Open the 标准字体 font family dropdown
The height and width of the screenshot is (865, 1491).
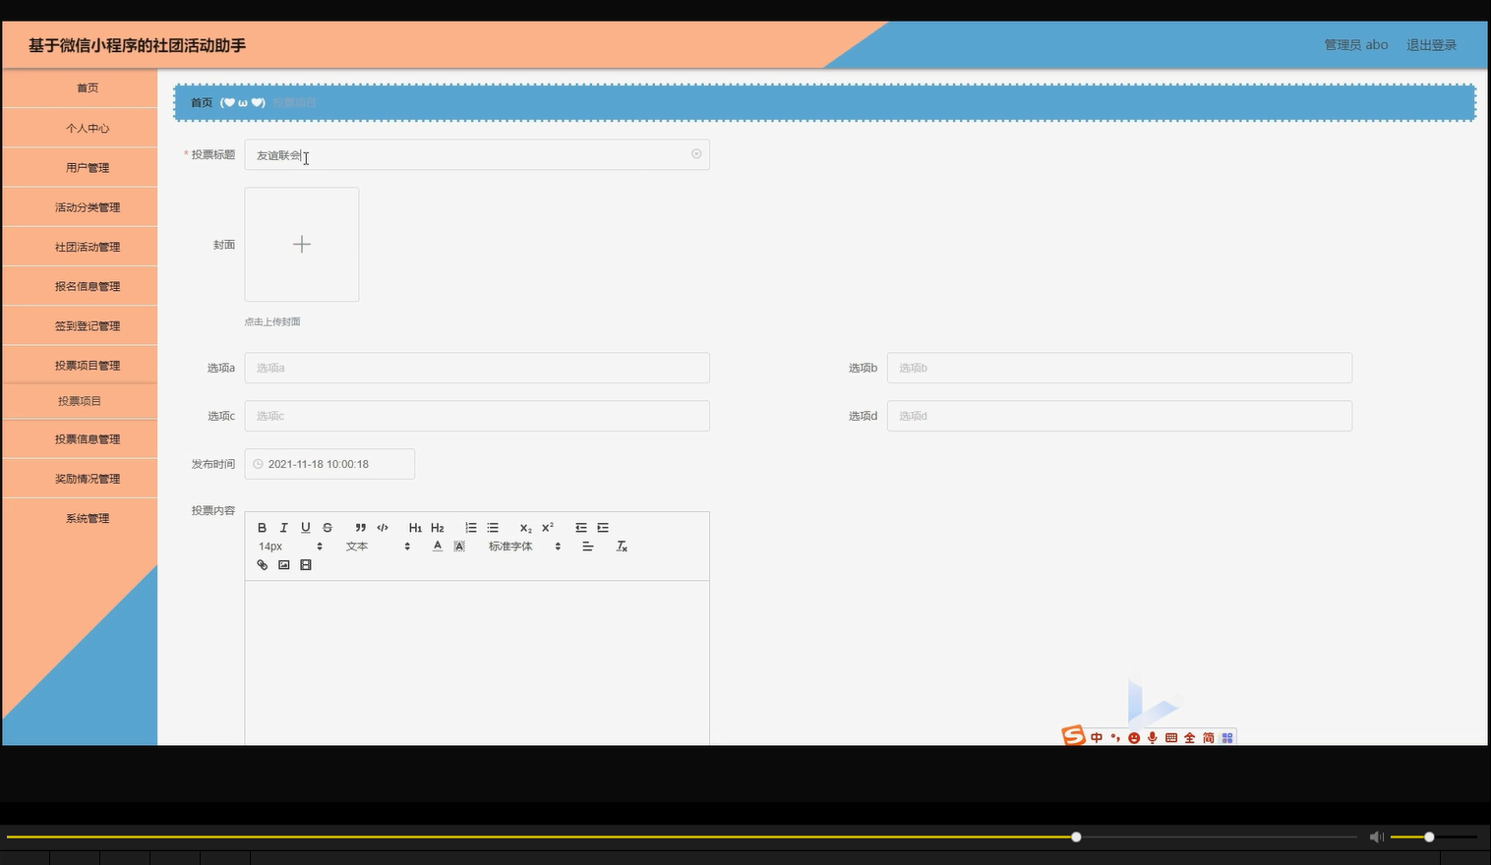point(524,547)
